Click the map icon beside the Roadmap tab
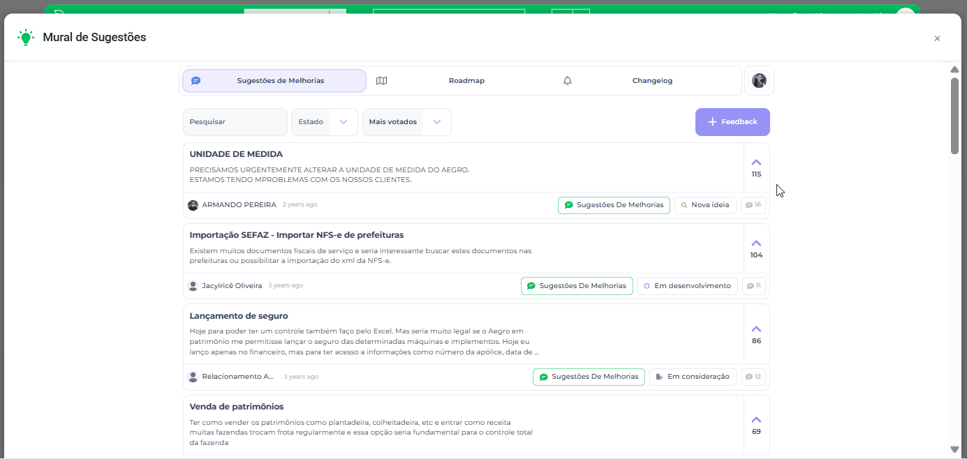Image resolution: width=967 pixels, height=459 pixels. pyautogui.click(x=381, y=80)
